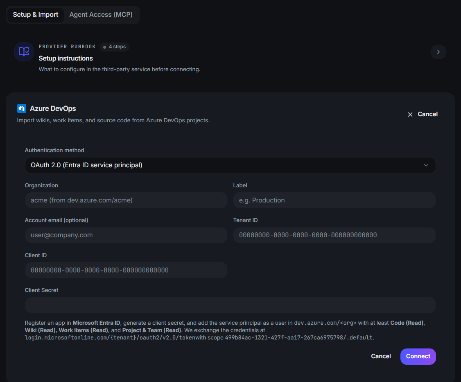The height and width of the screenshot is (382, 461).
Task: Click the Client Secret input field
Action: 230,305
